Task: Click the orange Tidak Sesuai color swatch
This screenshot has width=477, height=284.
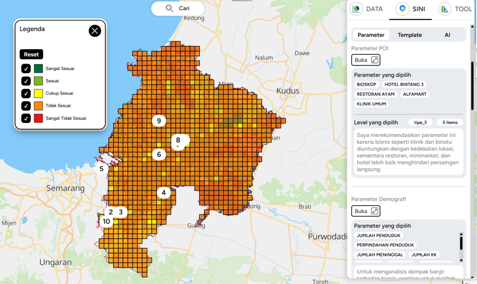Action: (x=38, y=106)
